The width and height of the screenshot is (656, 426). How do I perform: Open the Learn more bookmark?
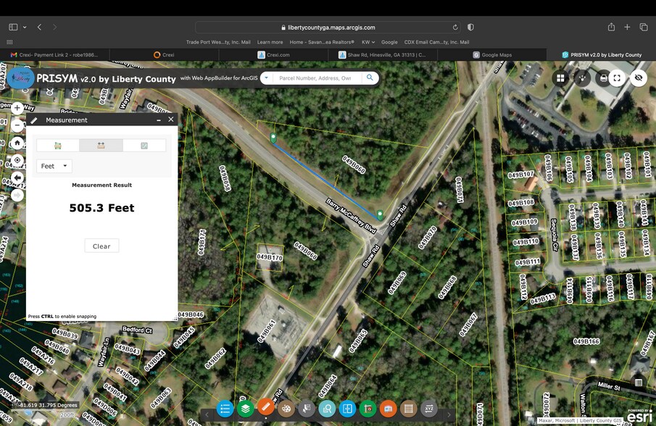(x=270, y=42)
